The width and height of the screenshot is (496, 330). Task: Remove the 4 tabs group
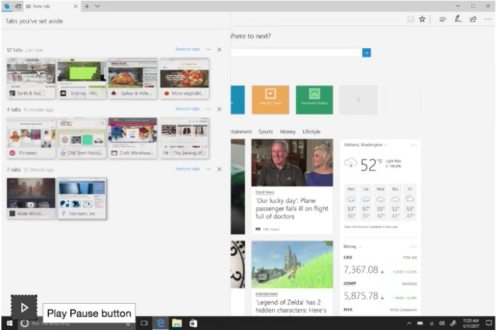point(219,109)
